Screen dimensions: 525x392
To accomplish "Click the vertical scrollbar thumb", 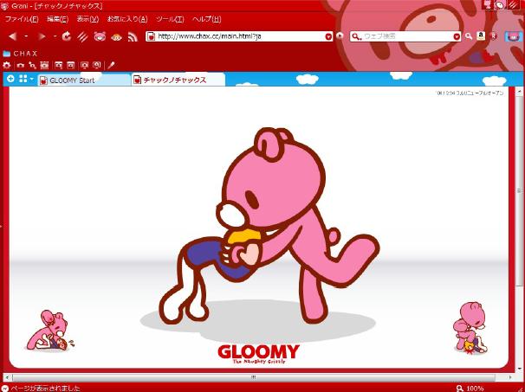I will pyautogui.click(x=520, y=191).
